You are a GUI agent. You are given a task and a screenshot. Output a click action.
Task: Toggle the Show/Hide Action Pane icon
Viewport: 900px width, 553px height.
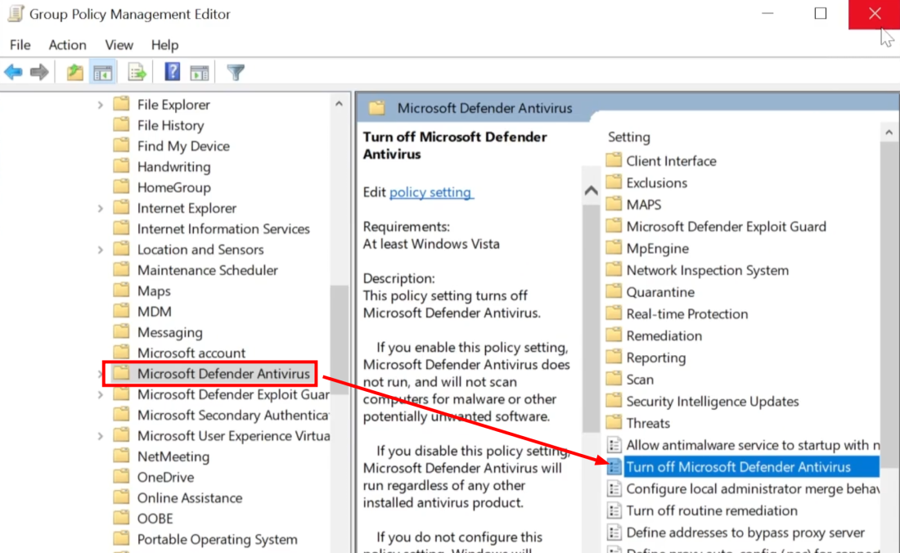coord(200,73)
